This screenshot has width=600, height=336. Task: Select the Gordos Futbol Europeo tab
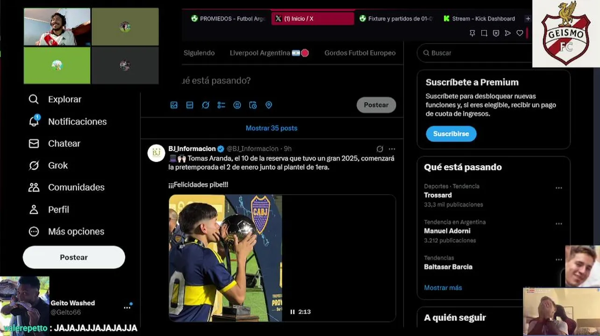(x=360, y=53)
